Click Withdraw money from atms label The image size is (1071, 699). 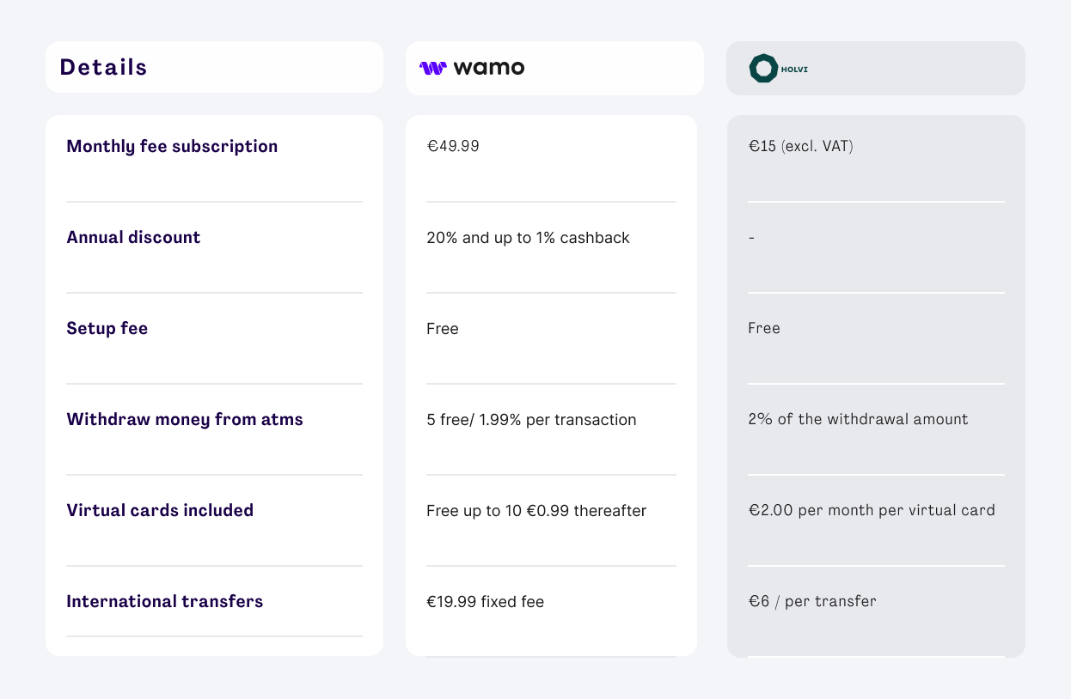pyautogui.click(x=185, y=419)
